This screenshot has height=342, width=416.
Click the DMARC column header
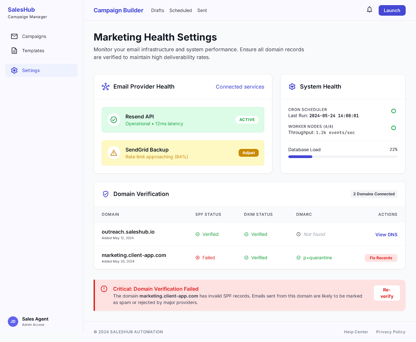point(304,214)
